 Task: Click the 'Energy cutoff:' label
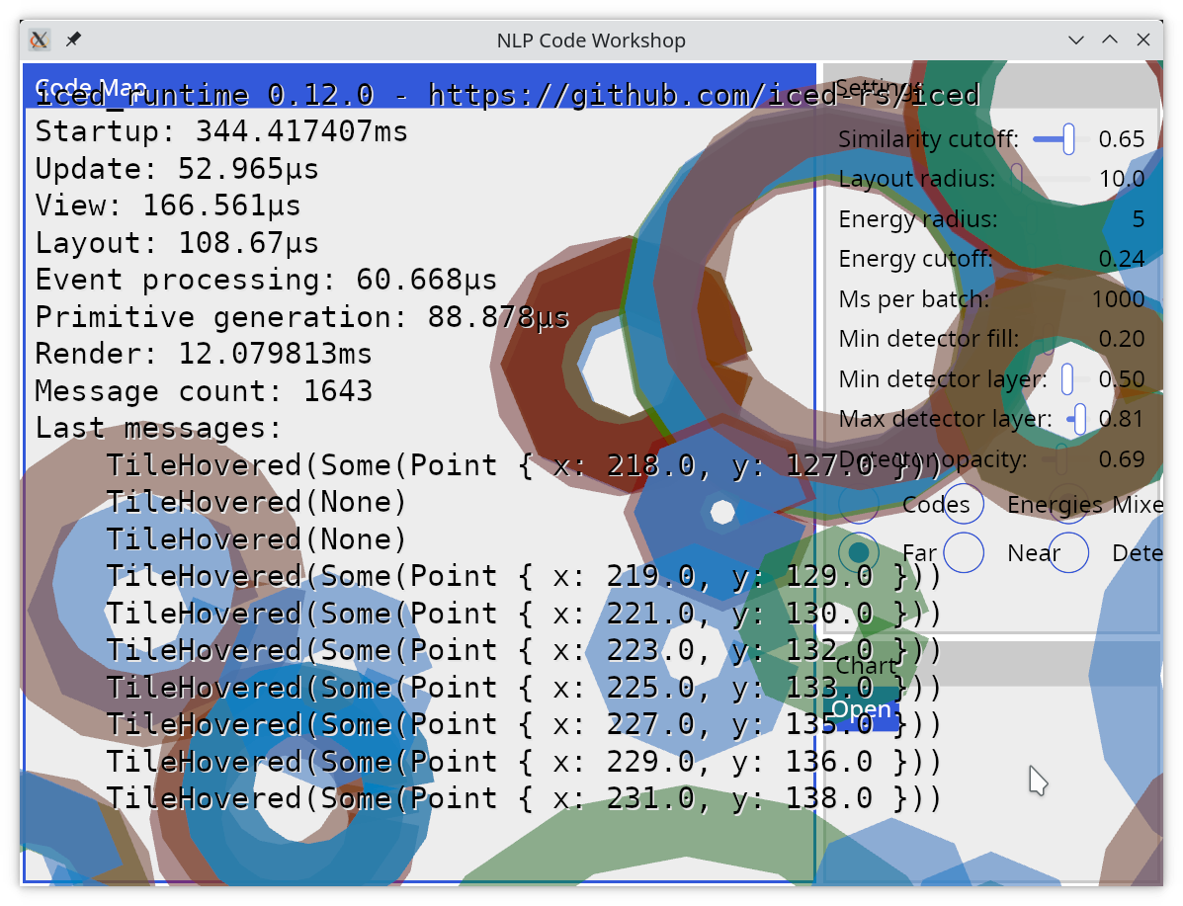pyautogui.click(x=915, y=259)
